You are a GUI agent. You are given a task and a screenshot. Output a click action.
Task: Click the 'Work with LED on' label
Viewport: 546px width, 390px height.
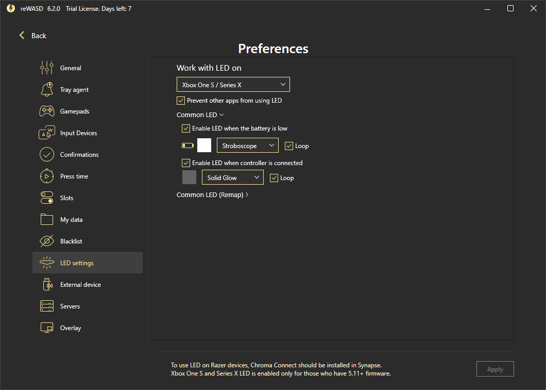tap(209, 68)
